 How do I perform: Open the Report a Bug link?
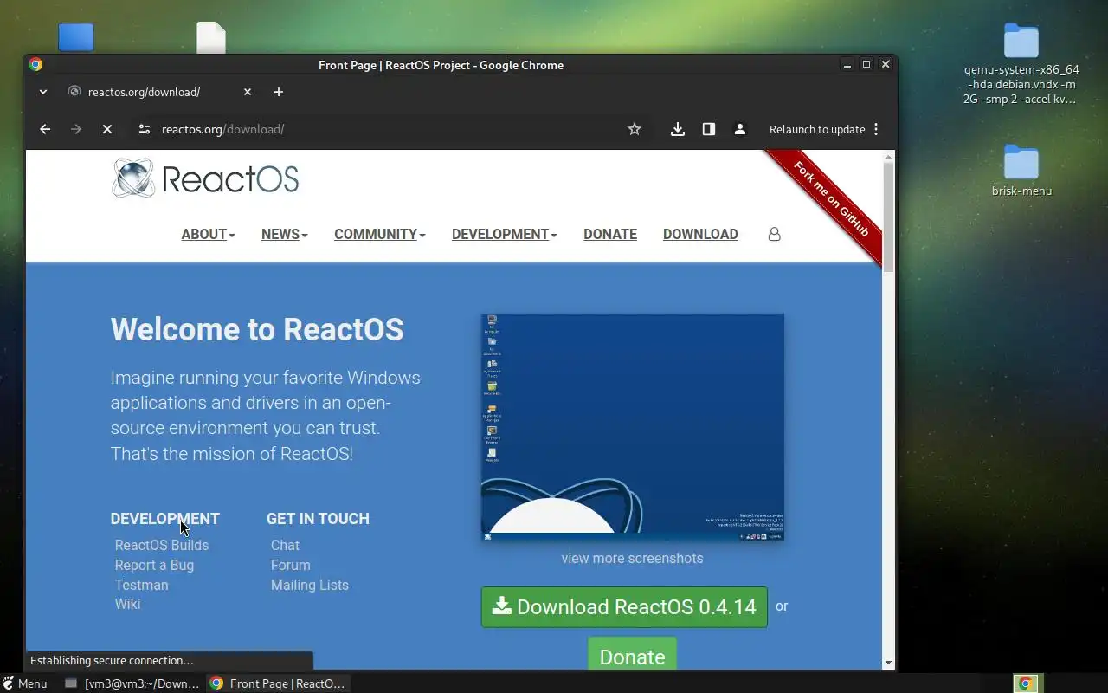click(x=154, y=565)
